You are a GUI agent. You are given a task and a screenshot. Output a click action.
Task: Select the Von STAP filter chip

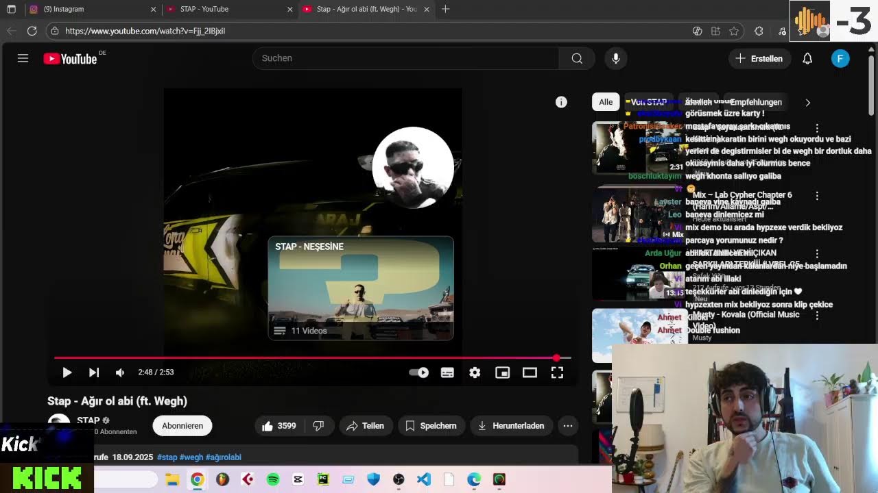click(x=648, y=102)
